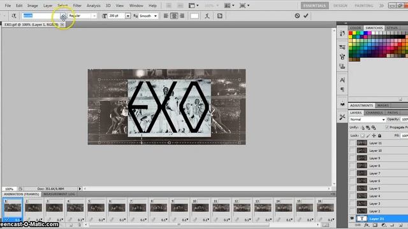The height and width of the screenshot is (229, 408).
Task: Open the character and paragraph panel icon
Action: (x=220, y=16)
